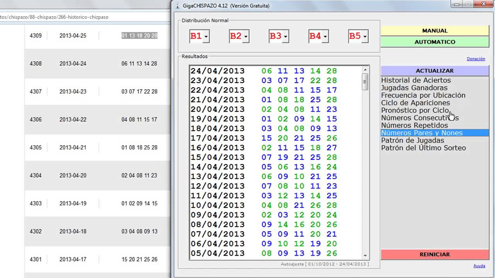Click the browser address bar URL
495x278 pixels.
[54, 17]
